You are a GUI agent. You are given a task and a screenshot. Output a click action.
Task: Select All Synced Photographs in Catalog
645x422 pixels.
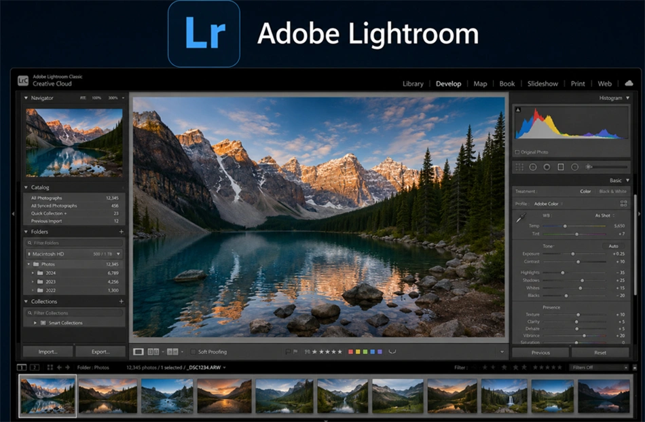(x=75, y=205)
